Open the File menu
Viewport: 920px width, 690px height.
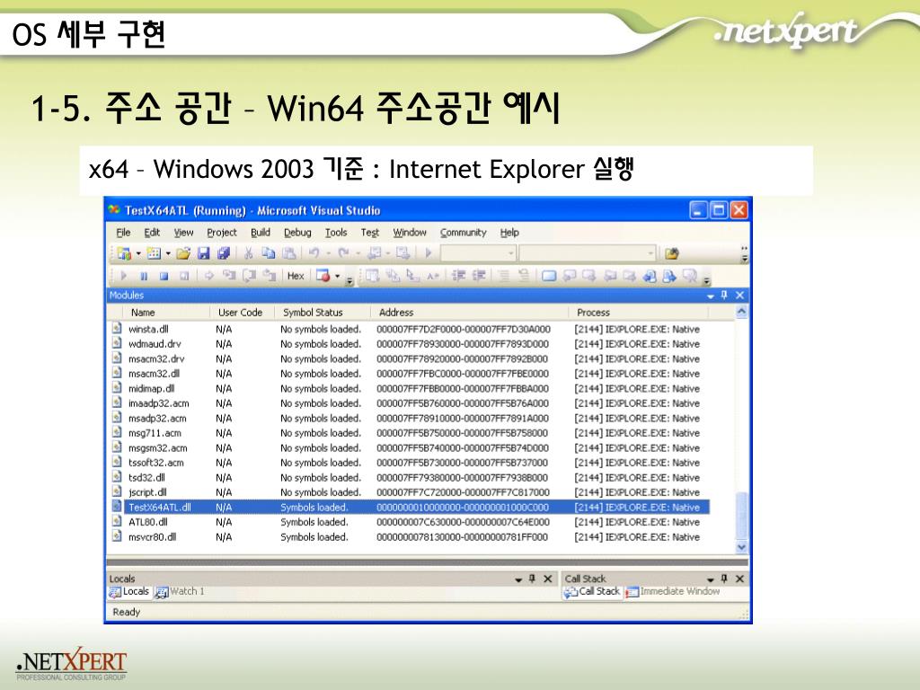[123, 233]
